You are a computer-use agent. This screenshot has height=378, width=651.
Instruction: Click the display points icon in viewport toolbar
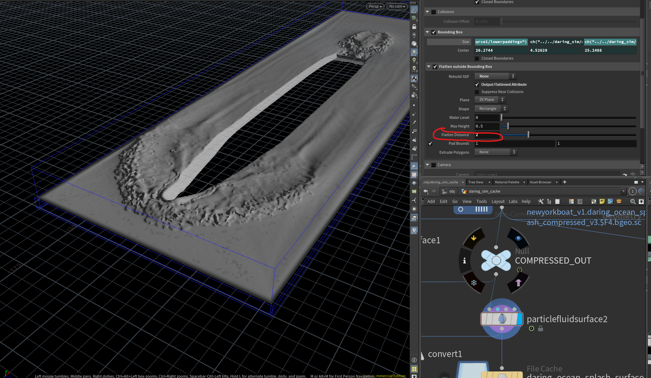point(414,105)
